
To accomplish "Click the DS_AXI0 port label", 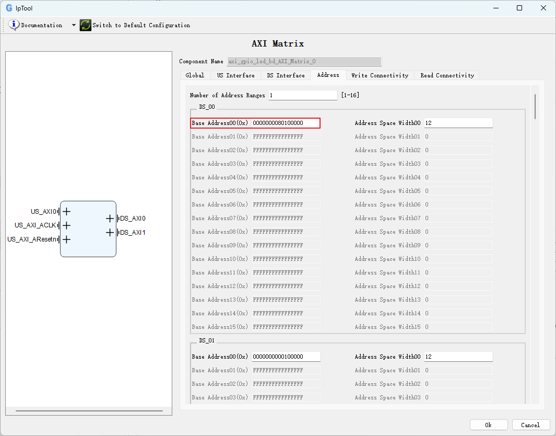I will (x=133, y=219).
